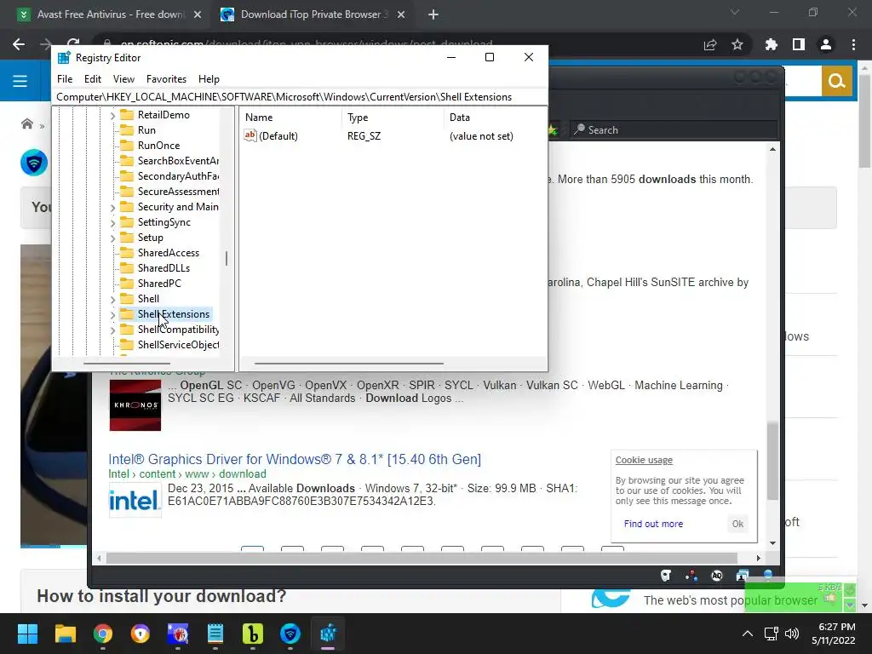Click the Chrome share page icon
This screenshot has width=872, height=654.
pos(710,45)
